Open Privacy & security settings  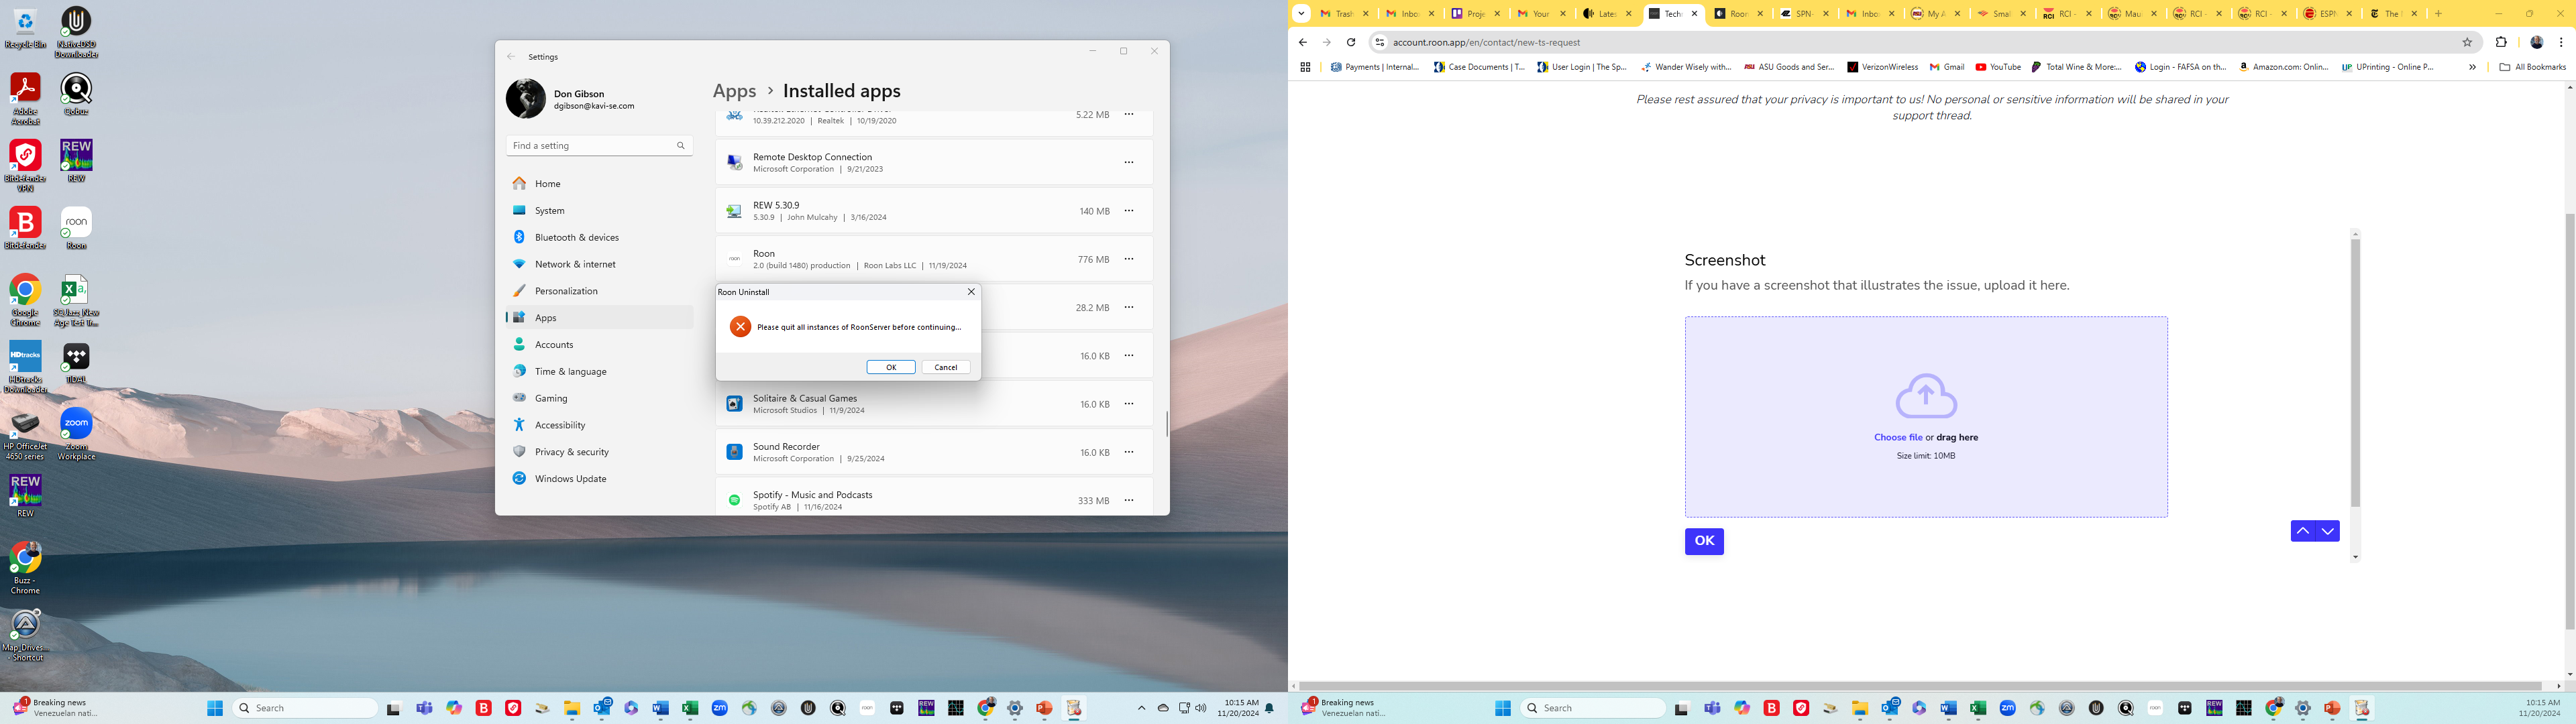click(x=599, y=452)
